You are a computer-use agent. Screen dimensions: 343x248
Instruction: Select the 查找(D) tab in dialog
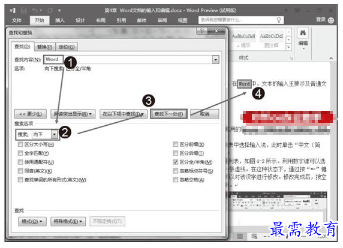coord(22,47)
